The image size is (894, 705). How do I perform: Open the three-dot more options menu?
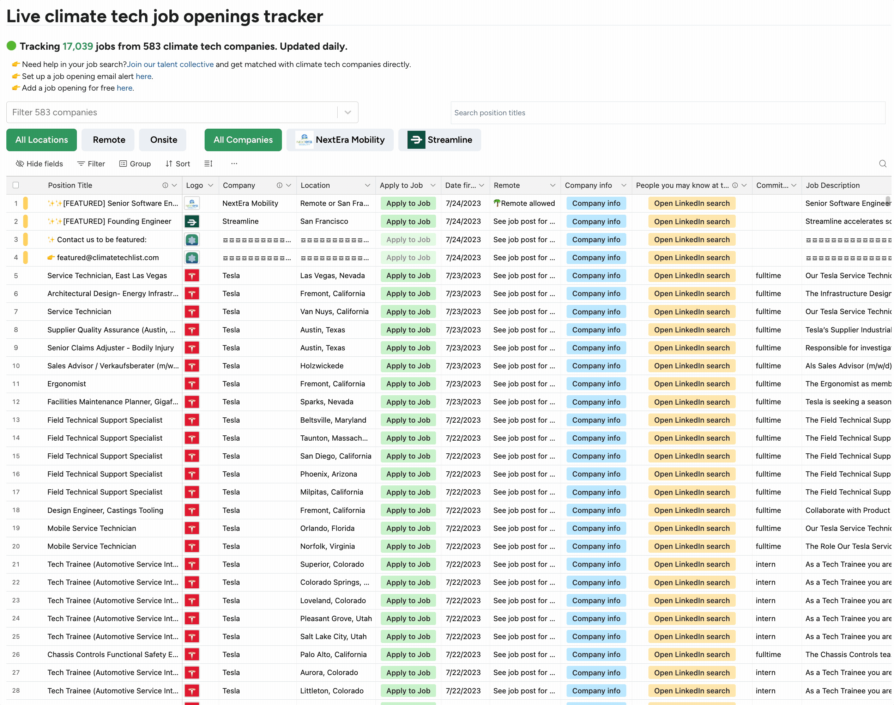click(234, 164)
